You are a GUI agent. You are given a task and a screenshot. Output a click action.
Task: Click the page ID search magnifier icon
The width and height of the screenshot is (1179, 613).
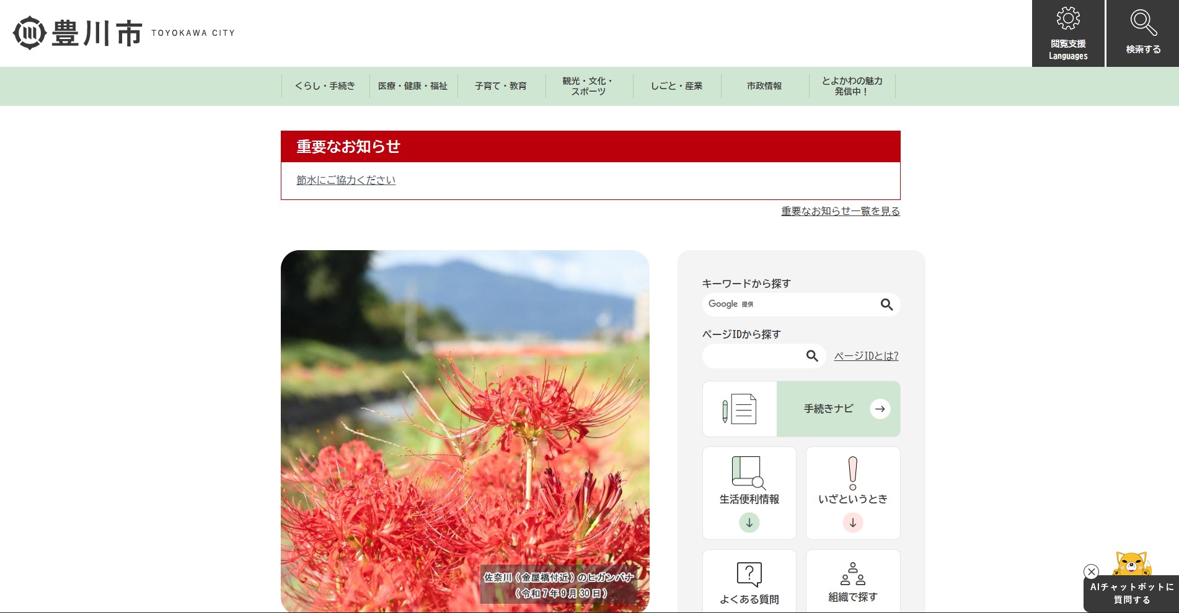(x=812, y=356)
